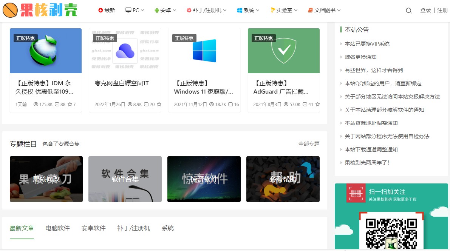Viewport: 450px width, 251px height.
Task: Open the 惊奇软件 topic tile
Action: [204, 179]
